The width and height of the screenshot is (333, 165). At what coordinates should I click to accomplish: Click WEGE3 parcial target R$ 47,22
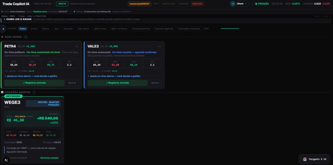click(38, 135)
